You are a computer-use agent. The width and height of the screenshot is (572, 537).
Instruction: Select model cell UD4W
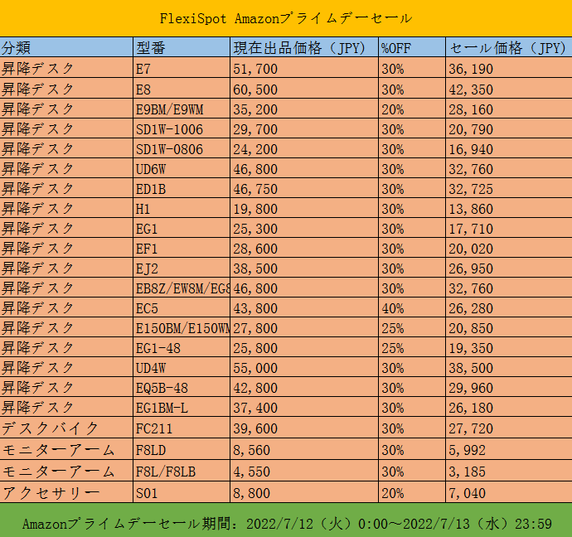pos(182,367)
